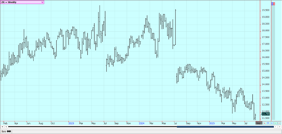Screen dimensions: 282x134
Task: Click the 14.000 price axis label
Action: [265, 84]
